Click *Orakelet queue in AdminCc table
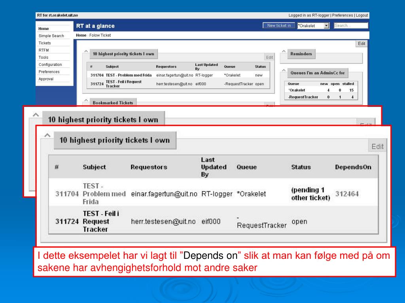Screen dimensions: 405x303 click(297, 90)
